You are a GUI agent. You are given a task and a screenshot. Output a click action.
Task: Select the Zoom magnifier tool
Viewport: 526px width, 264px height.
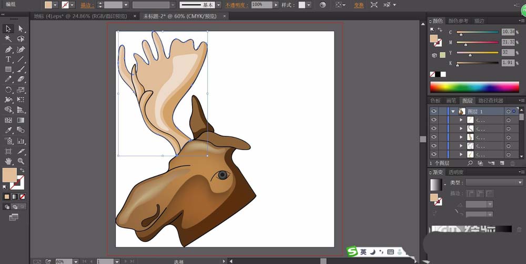pos(21,161)
